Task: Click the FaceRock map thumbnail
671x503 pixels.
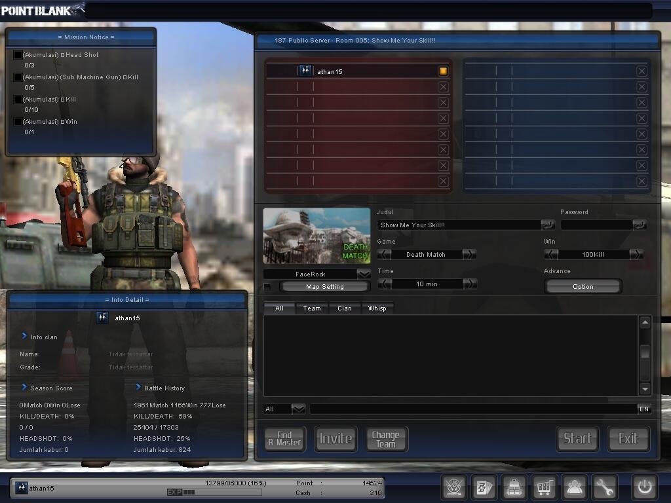Action: point(316,236)
